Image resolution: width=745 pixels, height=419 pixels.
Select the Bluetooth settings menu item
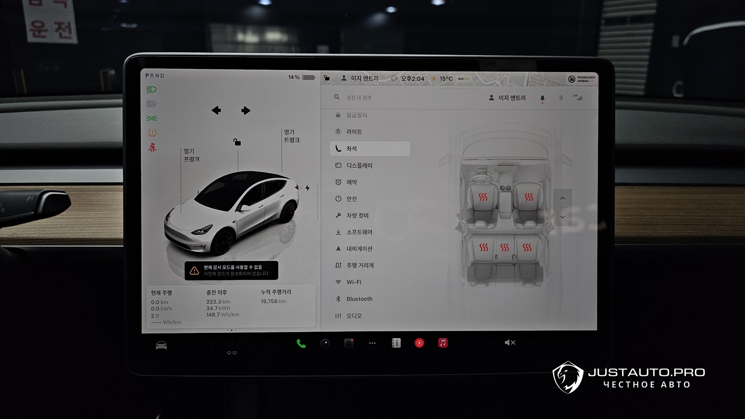click(359, 299)
